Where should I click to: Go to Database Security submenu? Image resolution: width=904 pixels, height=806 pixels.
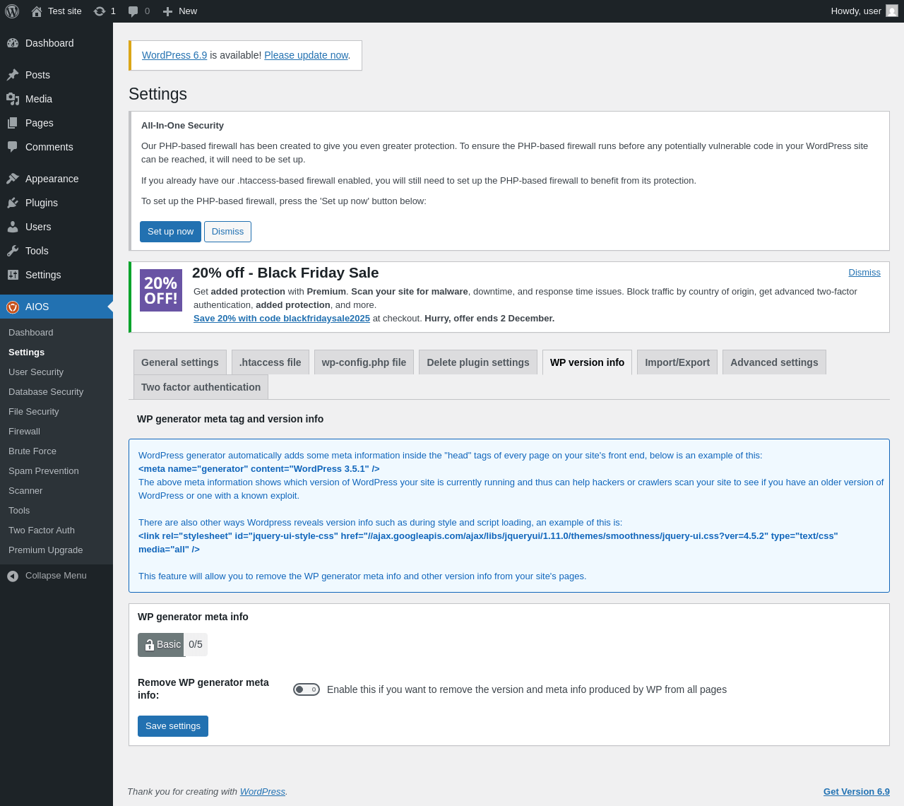point(56,392)
